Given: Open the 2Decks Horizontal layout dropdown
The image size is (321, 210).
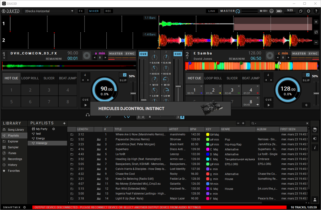Looking at the screenshot, I should click(x=48, y=11).
